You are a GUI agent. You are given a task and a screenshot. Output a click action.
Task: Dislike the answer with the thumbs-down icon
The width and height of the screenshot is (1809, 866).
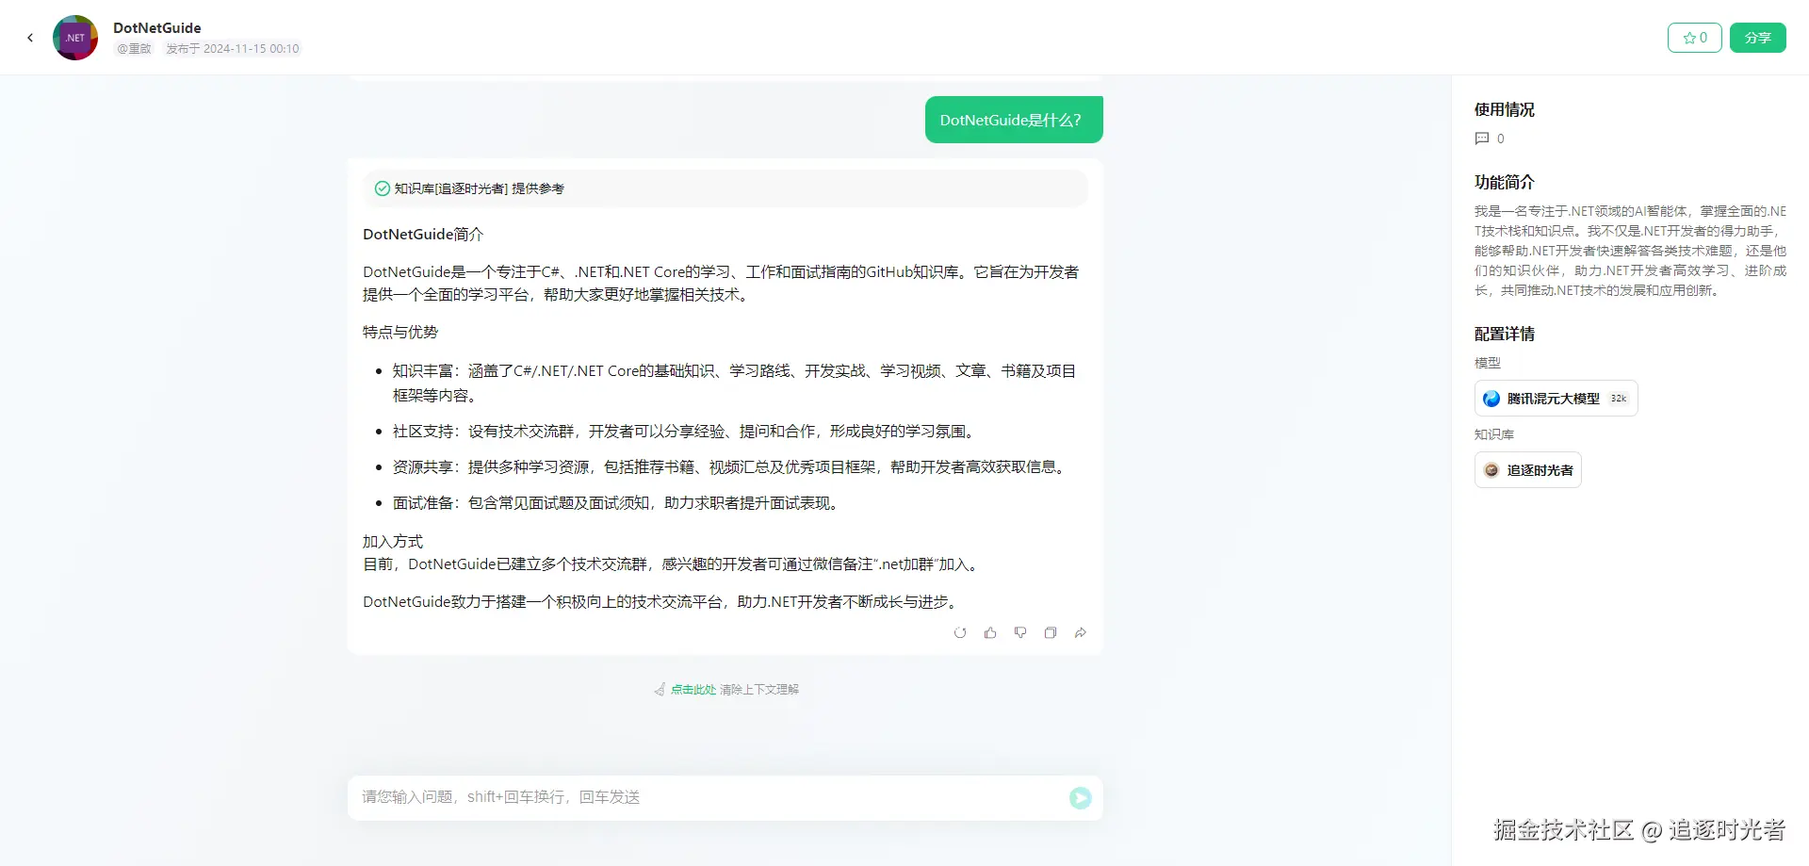[x=1020, y=633]
